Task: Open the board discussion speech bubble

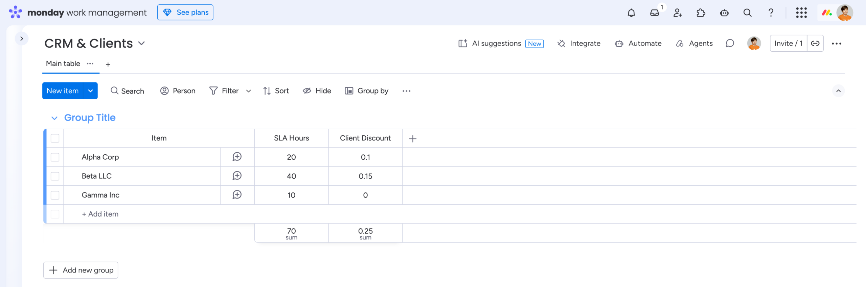Action: [x=730, y=44]
